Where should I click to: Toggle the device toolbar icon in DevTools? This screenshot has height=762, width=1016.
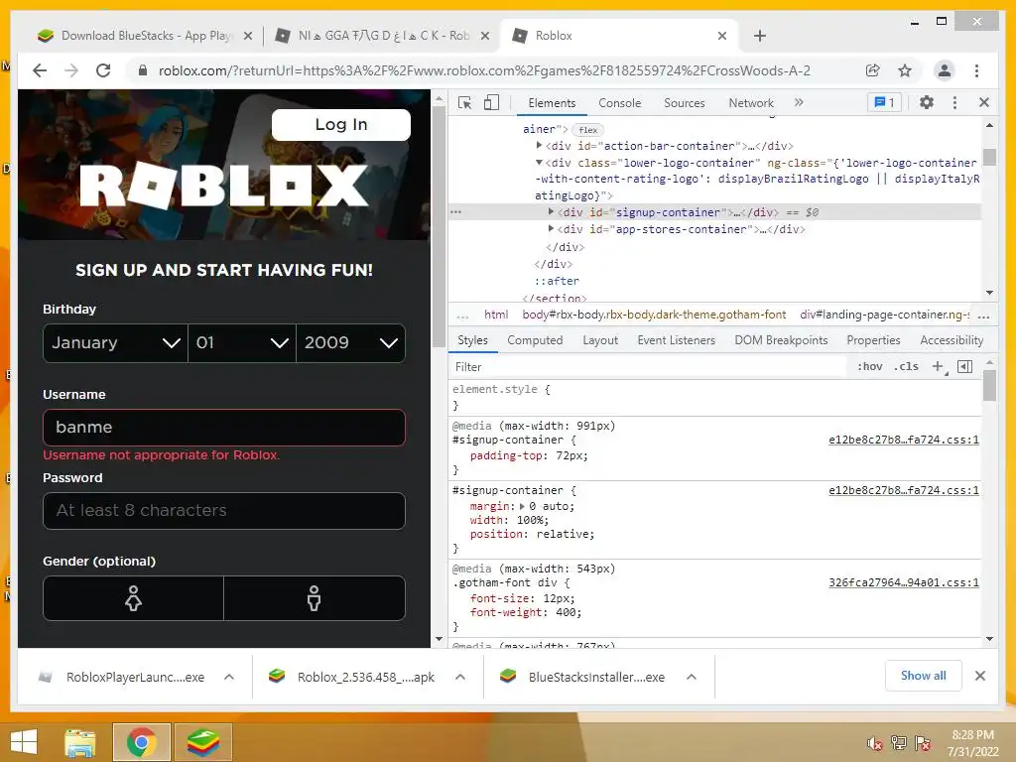[492, 102]
